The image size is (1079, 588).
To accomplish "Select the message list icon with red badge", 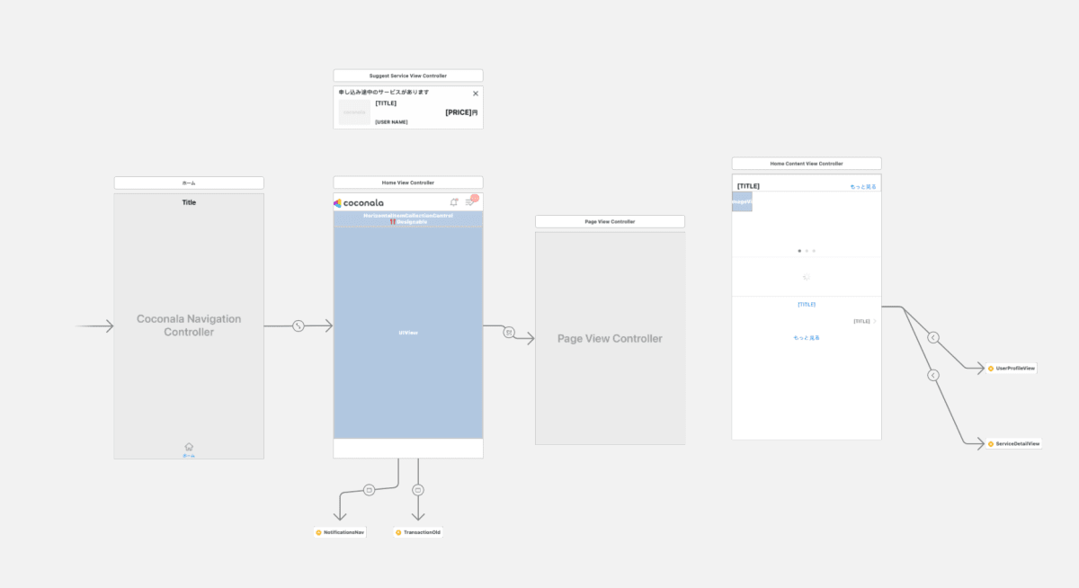I will pos(471,201).
